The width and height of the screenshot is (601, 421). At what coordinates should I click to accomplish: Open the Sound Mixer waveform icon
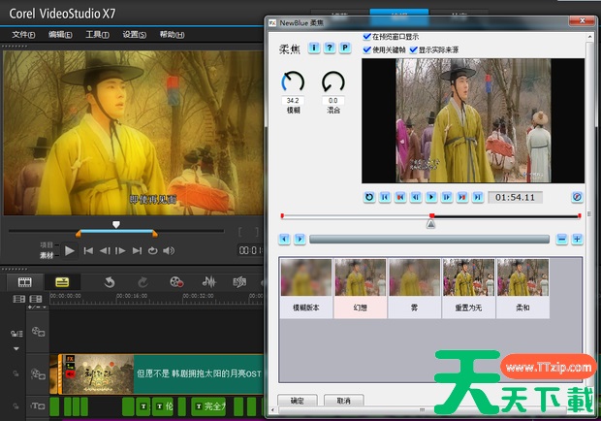208,282
